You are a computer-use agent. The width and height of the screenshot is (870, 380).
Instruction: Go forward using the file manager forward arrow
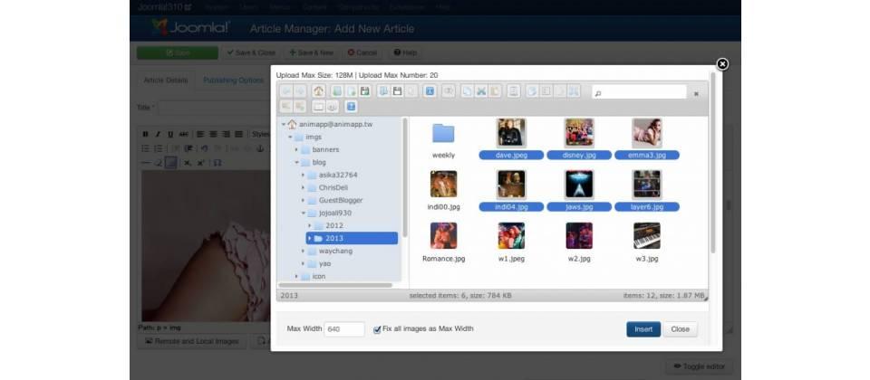click(300, 90)
